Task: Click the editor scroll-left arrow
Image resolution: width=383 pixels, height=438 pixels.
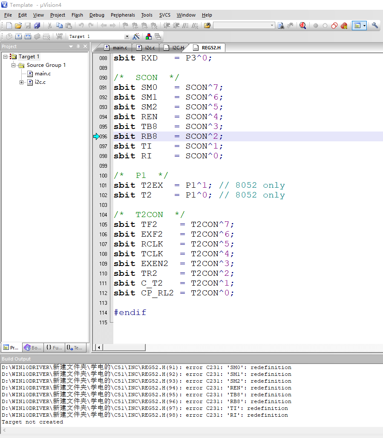Action: (x=99, y=347)
